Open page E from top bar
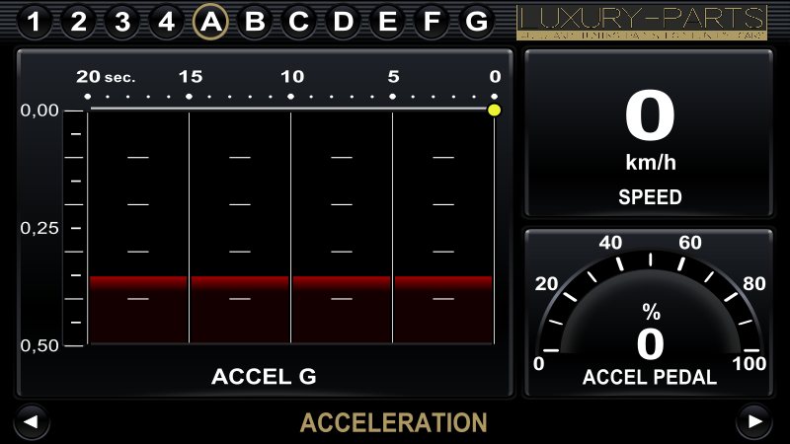Screen dimensions: 790x444 pos(387,22)
